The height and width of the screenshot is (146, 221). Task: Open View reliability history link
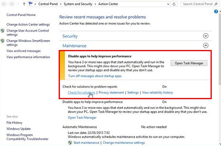[x=158, y=92]
